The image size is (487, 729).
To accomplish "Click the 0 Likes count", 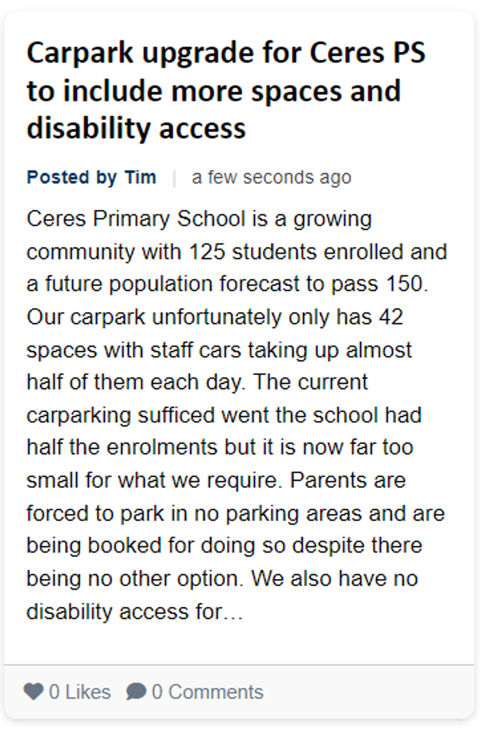I will tap(80, 691).
